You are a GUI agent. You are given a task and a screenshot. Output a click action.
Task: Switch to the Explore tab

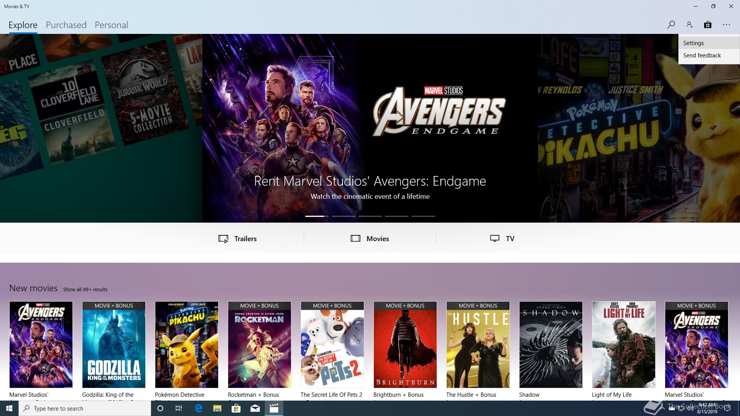click(23, 25)
